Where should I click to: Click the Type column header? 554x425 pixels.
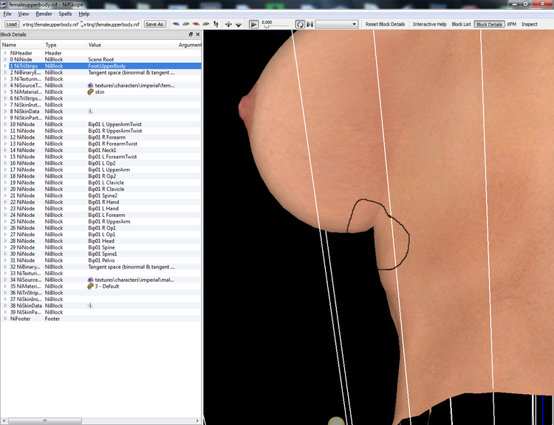[x=65, y=45]
